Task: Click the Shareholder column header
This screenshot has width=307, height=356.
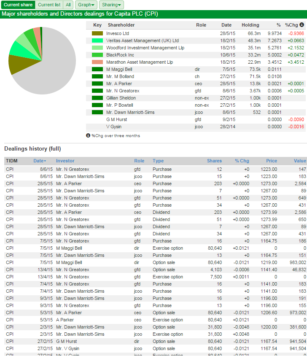Action: pos(121,25)
